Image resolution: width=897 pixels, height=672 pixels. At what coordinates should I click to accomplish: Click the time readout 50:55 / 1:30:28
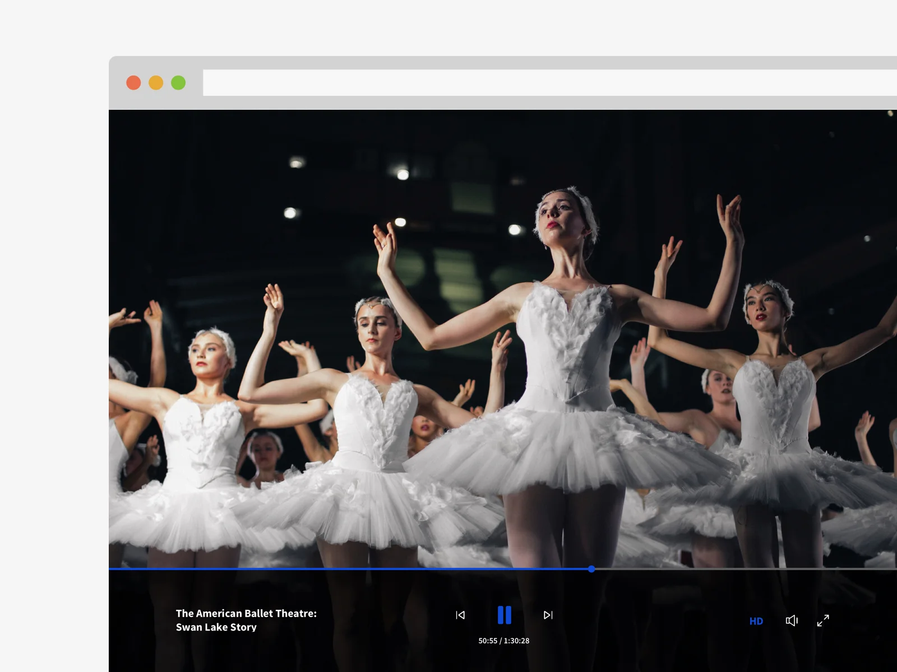click(x=503, y=641)
